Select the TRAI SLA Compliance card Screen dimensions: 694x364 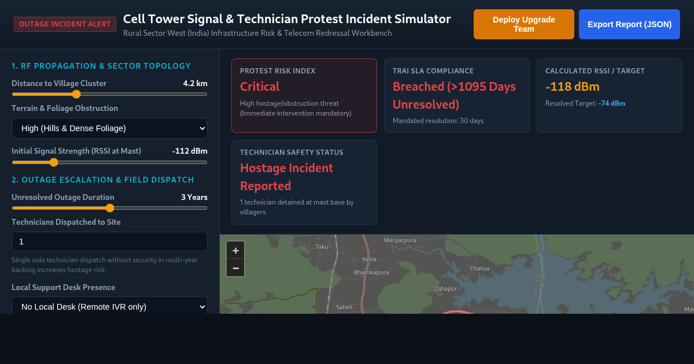[x=457, y=95]
